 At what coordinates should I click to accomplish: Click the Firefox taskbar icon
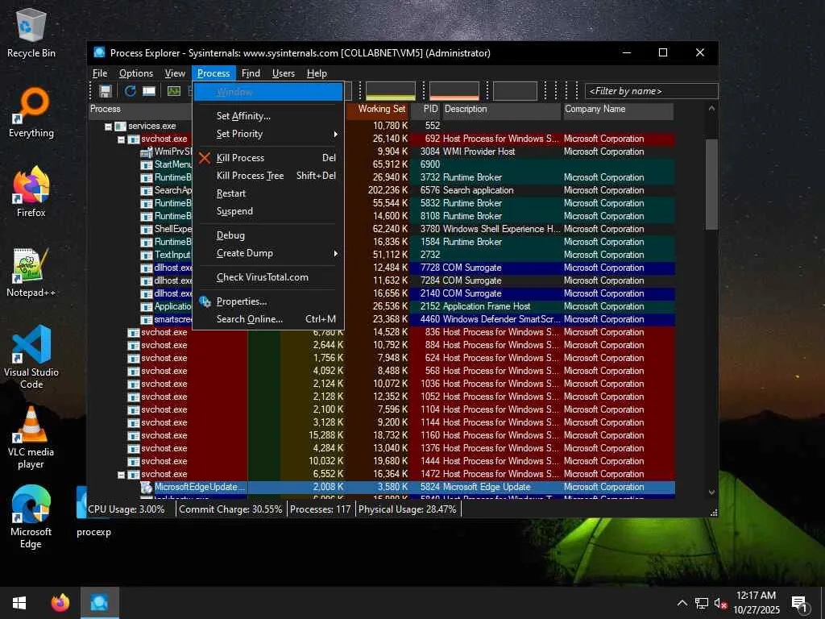click(60, 602)
